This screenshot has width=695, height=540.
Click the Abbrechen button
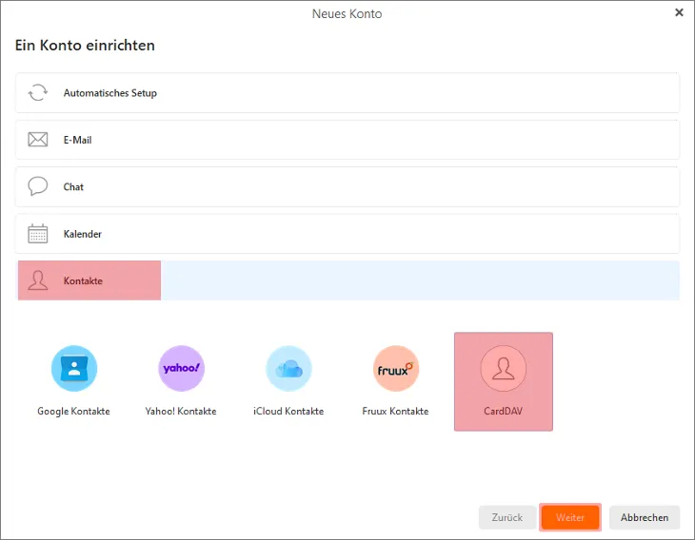(645, 517)
